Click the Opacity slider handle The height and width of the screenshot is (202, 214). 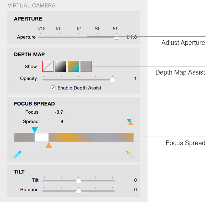(x=112, y=80)
